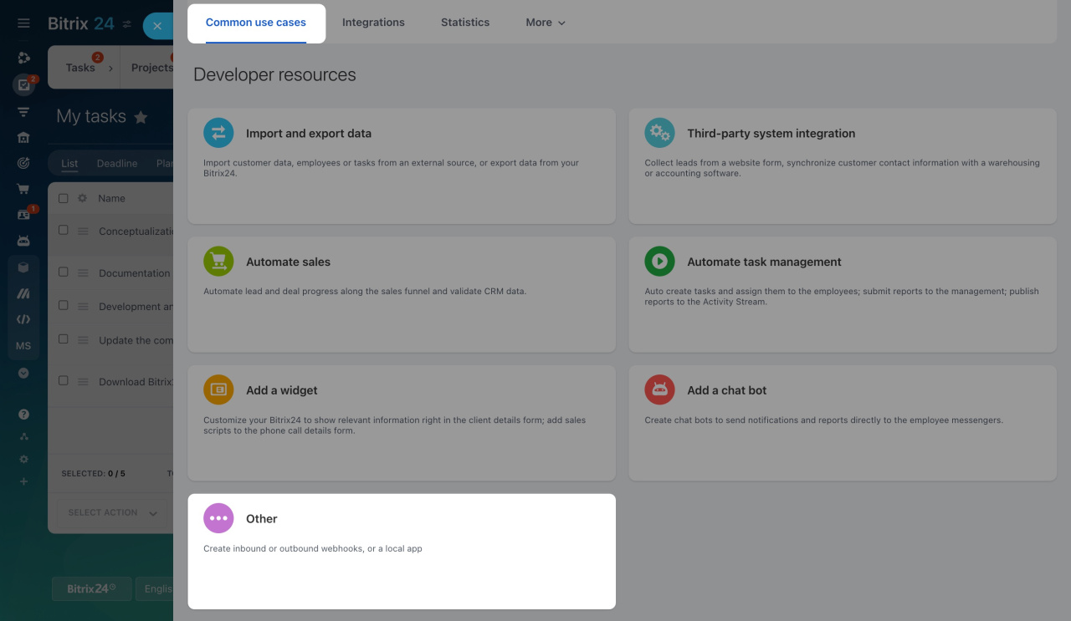Image resolution: width=1071 pixels, height=621 pixels.
Task: Open the Select Action dropdown
Action: 112,513
